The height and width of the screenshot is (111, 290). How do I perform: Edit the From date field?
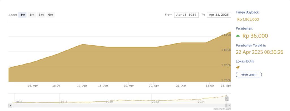[186, 15]
